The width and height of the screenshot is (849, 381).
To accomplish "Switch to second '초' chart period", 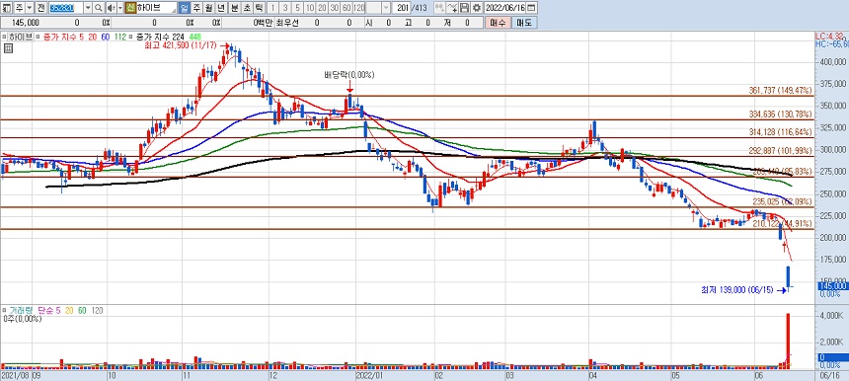I will pyautogui.click(x=247, y=8).
